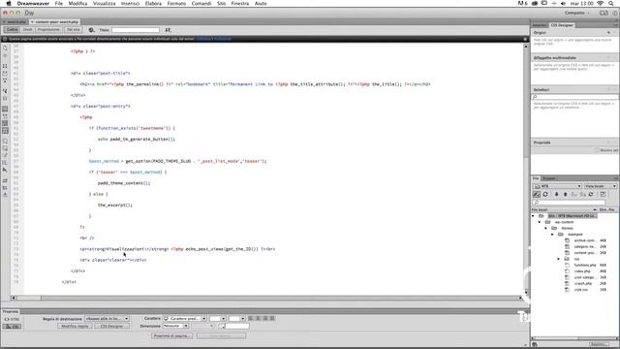Screen dimensions: 620x349
Task: Click the file management arrows icon
Action: click(x=168, y=30)
